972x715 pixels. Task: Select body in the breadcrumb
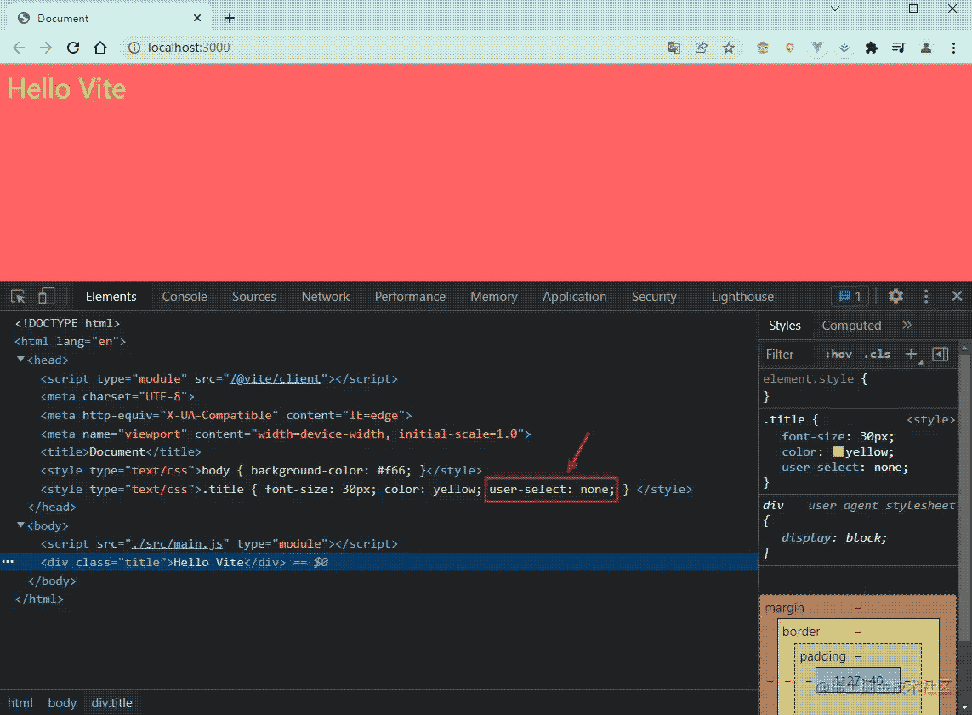[x=62, y=702]
